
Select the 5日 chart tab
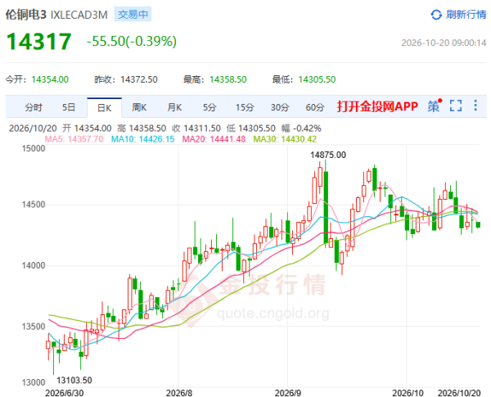69,107
